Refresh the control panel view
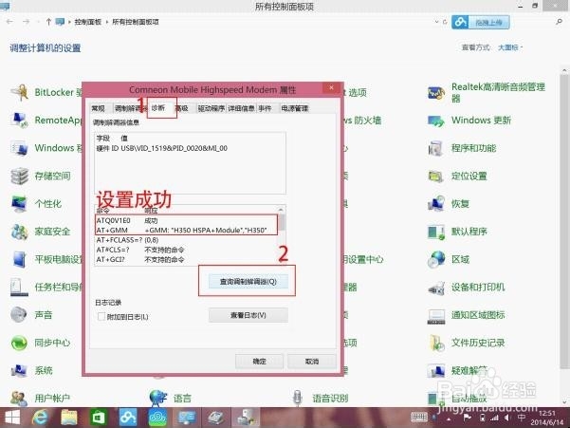The height and width of the screenshot is (428, 570). (445, 22)
